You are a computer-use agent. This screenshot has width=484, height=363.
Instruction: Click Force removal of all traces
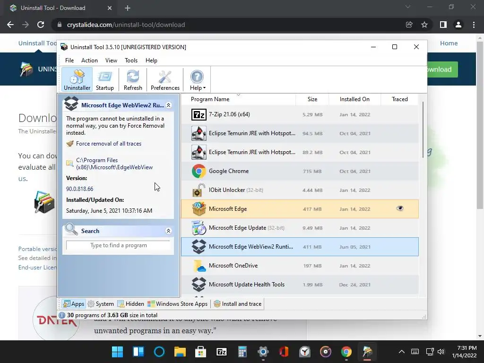click(x=109, y=144)
